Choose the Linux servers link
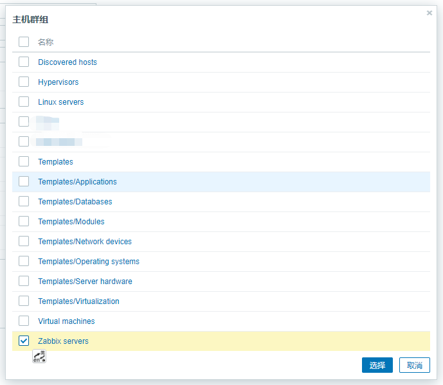 pyautogui.click(x=61, y=102)
